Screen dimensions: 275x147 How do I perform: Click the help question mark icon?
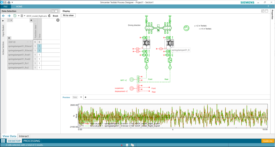(x=268, y=6)
